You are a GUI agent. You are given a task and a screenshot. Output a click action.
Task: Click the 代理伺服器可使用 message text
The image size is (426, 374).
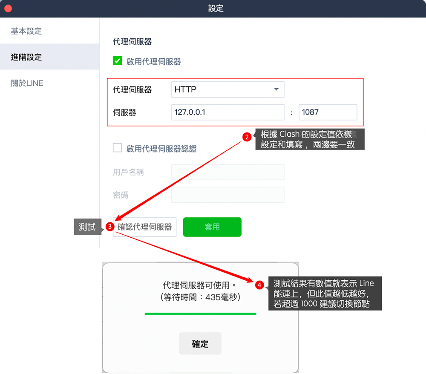(x=199, y=285)
